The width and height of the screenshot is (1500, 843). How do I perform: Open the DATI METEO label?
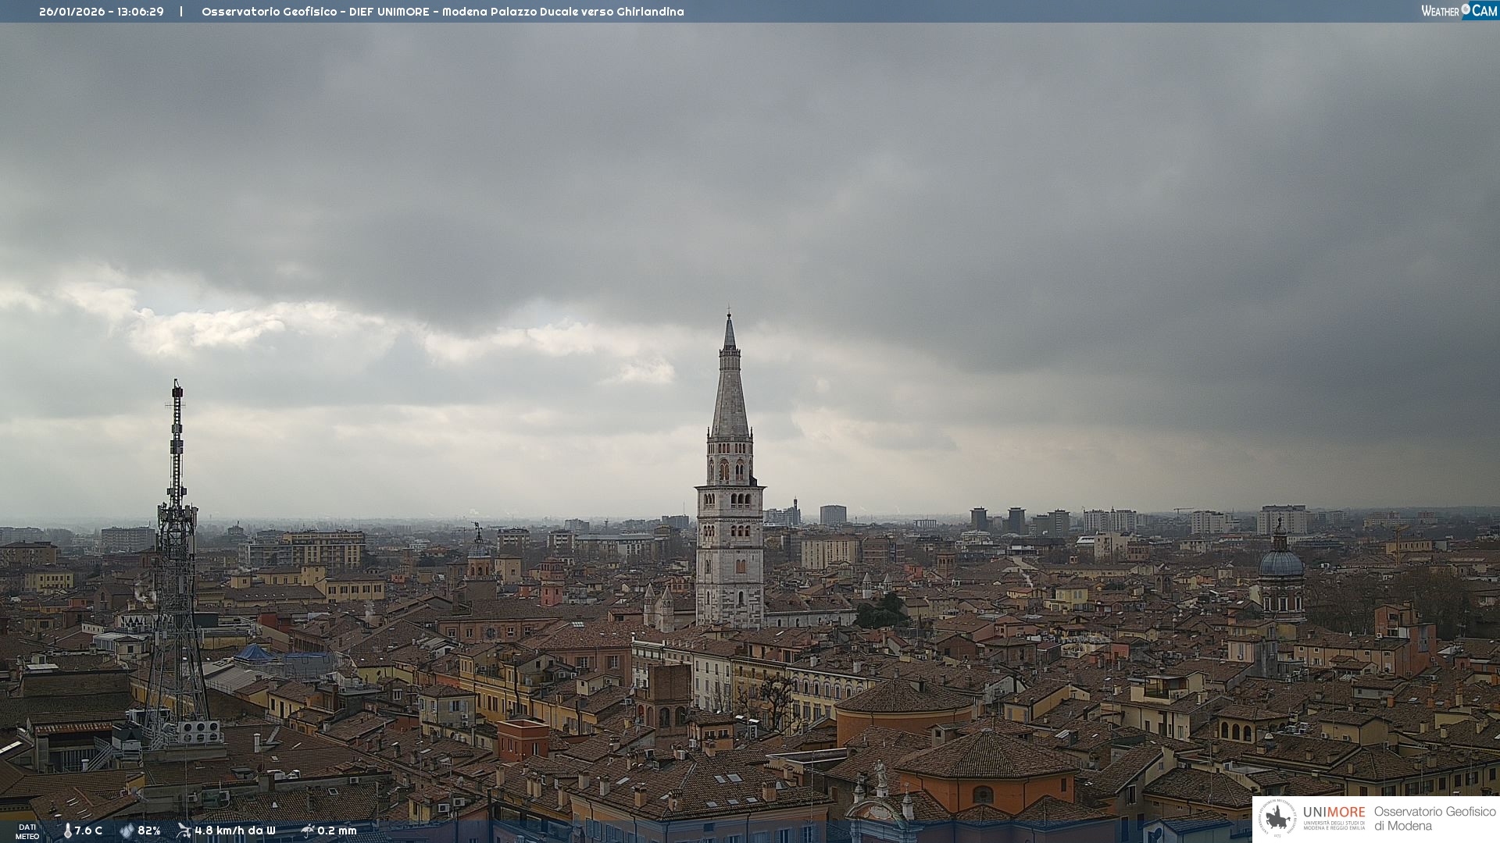click(x=27, y=831)
